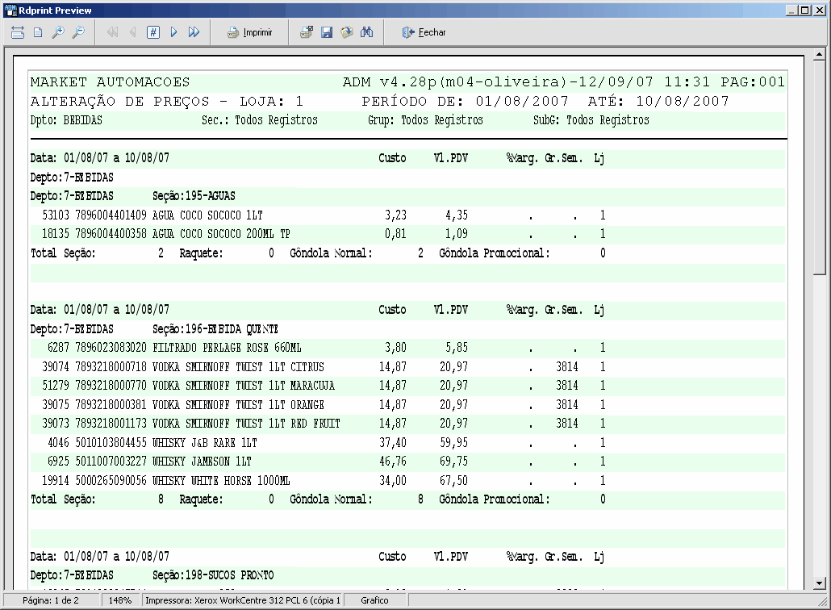Screen dimensions: 831x610
Task: Click the 37,40 Custo value
Action: (x=393, y=442)
